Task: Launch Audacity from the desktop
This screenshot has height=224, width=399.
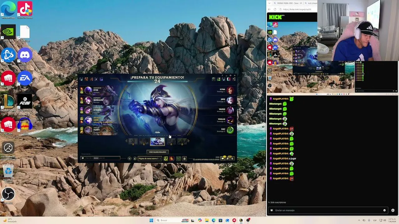Action: click(x=25, y=126)
